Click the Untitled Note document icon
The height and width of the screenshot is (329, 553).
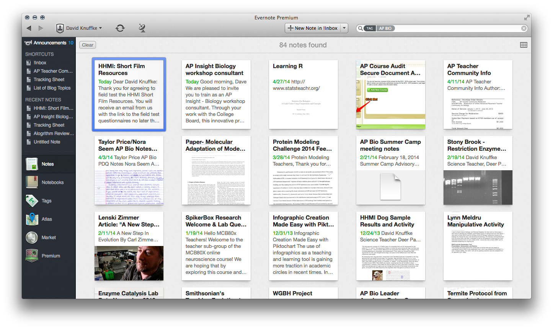click(x=29, y=142)
